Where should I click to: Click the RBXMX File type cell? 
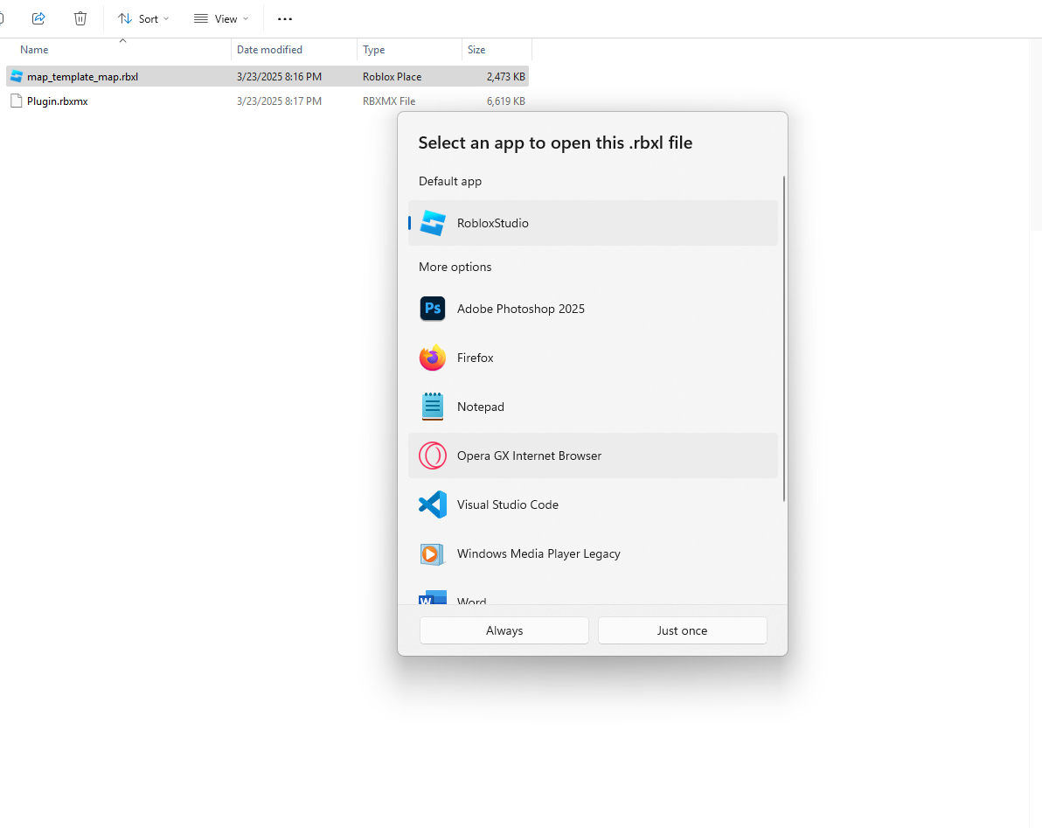click(x=389, y=101)
